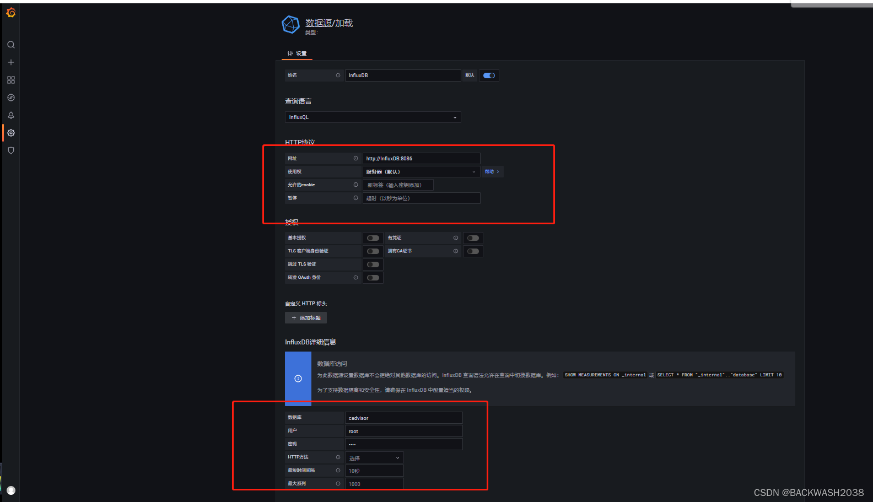Open the HTTP方法 选择 dropdown
The image size is (873, 502).
[374, 458]
